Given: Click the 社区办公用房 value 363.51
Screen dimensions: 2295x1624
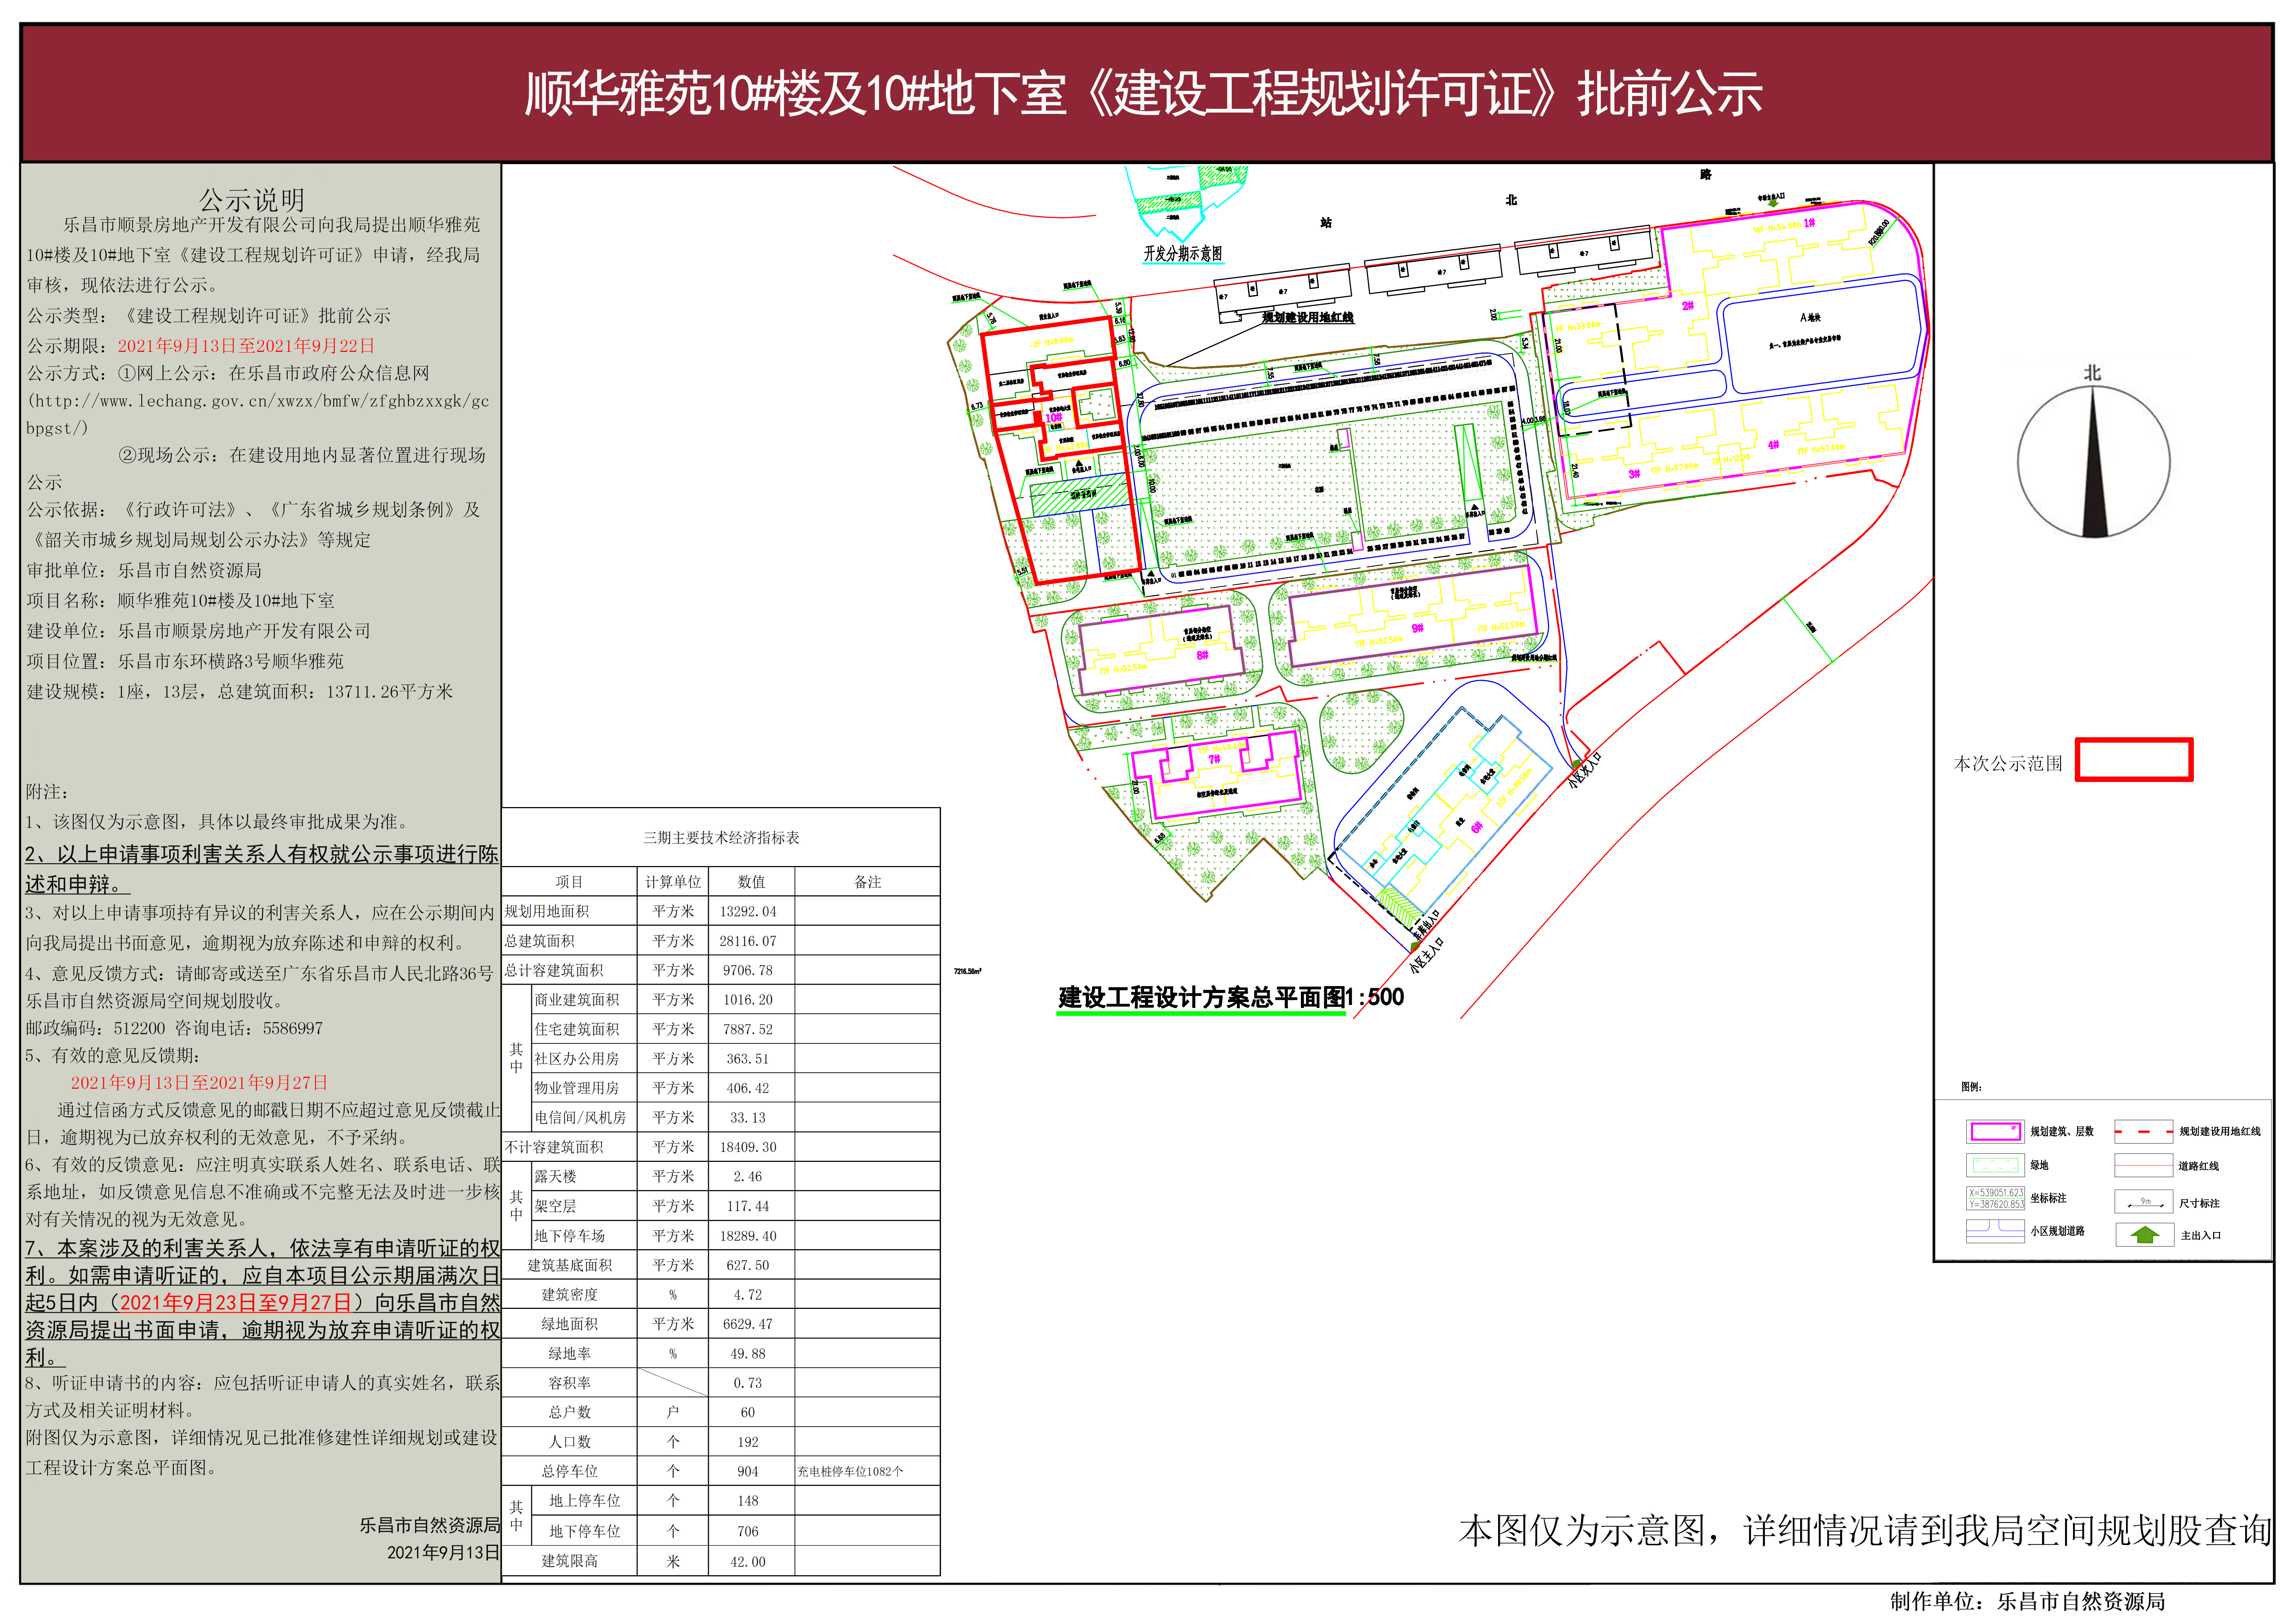Looking at the screenshot, I should (748, 1058).
